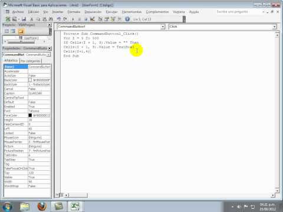Click the Paste toolbar icon
283x212 pixels.
[x=45, y=19]
